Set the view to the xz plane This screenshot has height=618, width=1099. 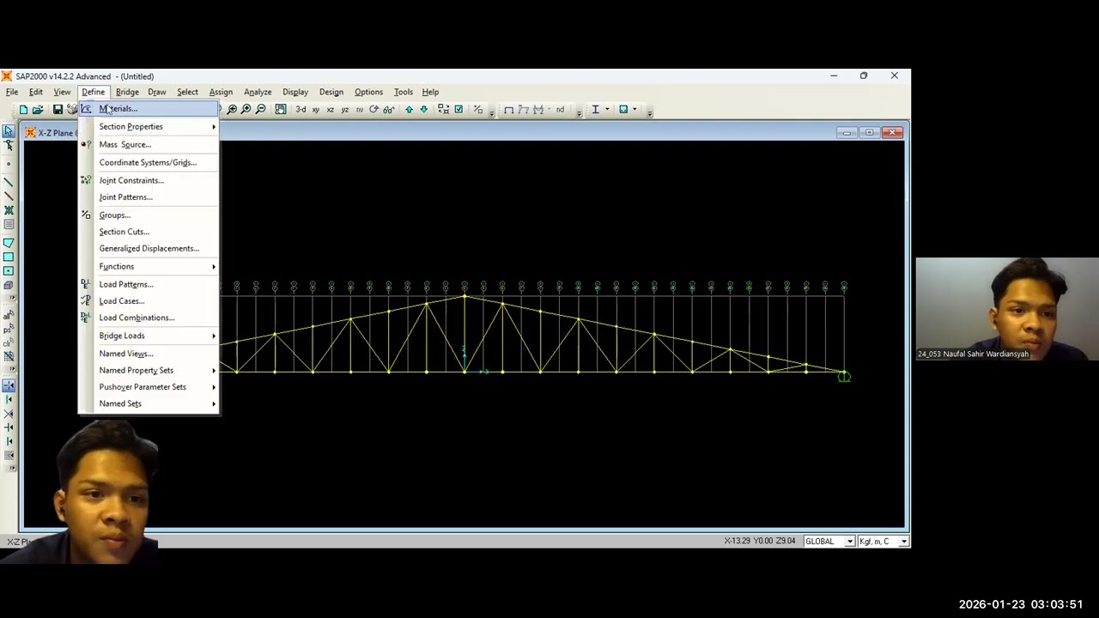pyautogui.click(x=330, y=110)
